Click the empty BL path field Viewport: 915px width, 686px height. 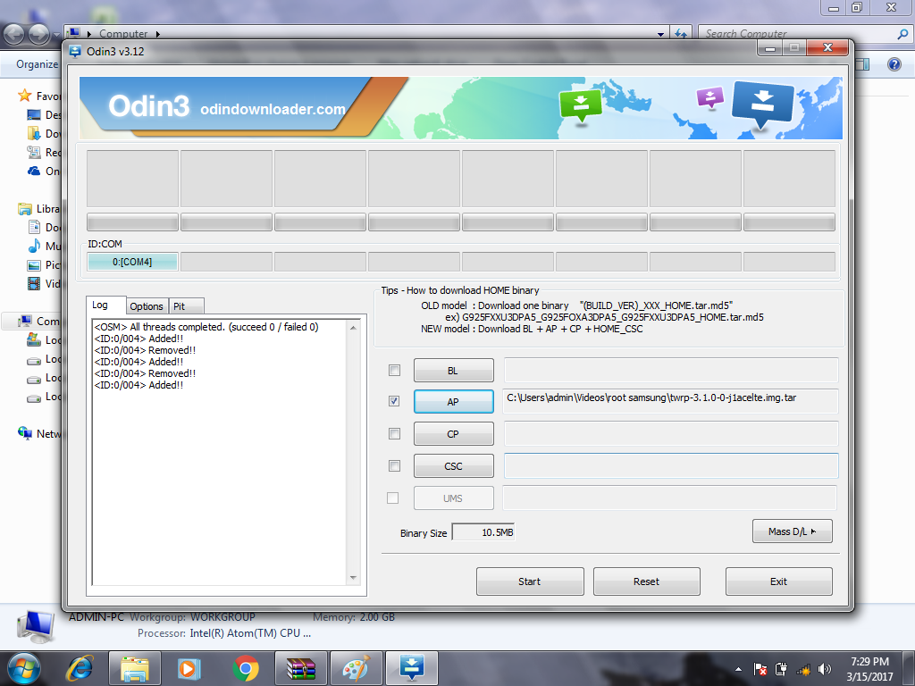[x=671, y=370]
